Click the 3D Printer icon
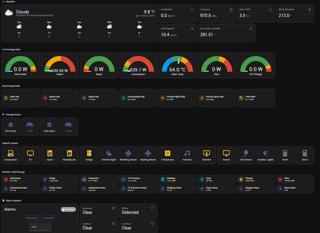The image size is (320, 233). (246, 153)
